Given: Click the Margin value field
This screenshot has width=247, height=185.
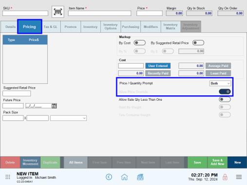Looking at the screenshot, I should 174,13.
